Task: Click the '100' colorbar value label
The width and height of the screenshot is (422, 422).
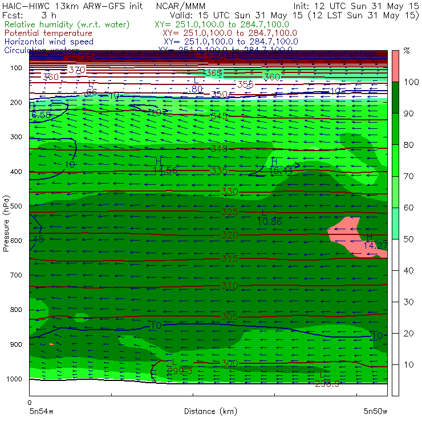Action: click(x=411, y=82)
